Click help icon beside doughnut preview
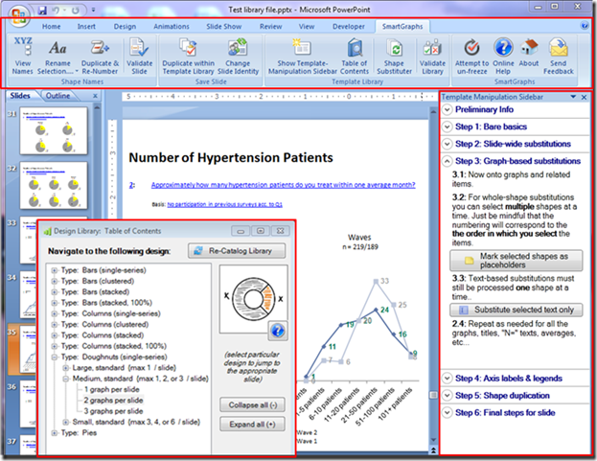The image size is (597, 461). point(278,331)
